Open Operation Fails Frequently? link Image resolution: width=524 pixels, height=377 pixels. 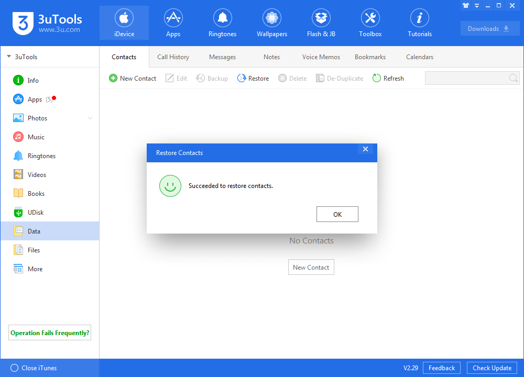(50, 332)
